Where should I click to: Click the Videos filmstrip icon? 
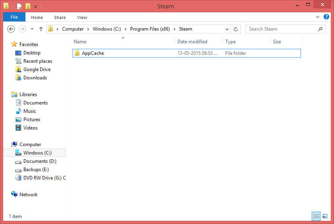[x=18, y=128]
